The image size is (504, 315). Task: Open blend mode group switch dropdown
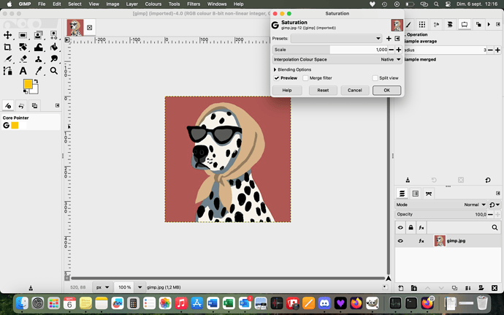(x=495, y=205)
